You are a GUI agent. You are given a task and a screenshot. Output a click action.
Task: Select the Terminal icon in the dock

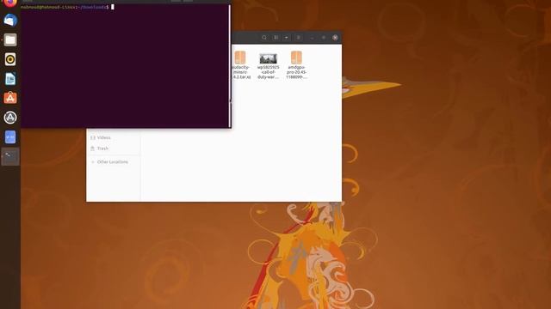click(10, 156)
